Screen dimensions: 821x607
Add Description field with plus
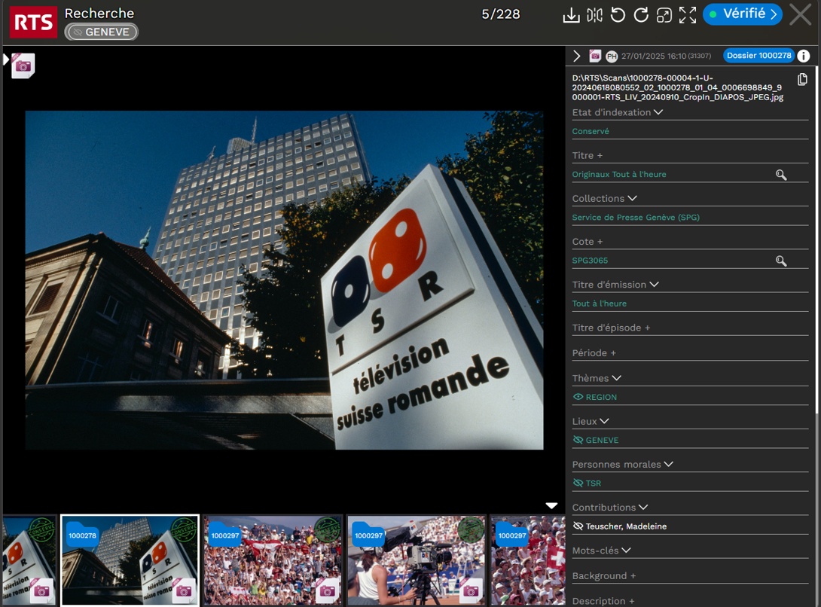tap(631, 601)
